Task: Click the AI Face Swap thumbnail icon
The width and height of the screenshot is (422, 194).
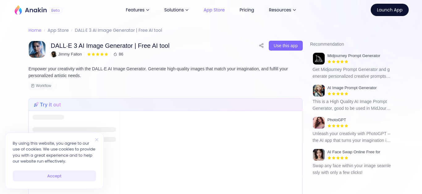Action: tap(319, 155)
